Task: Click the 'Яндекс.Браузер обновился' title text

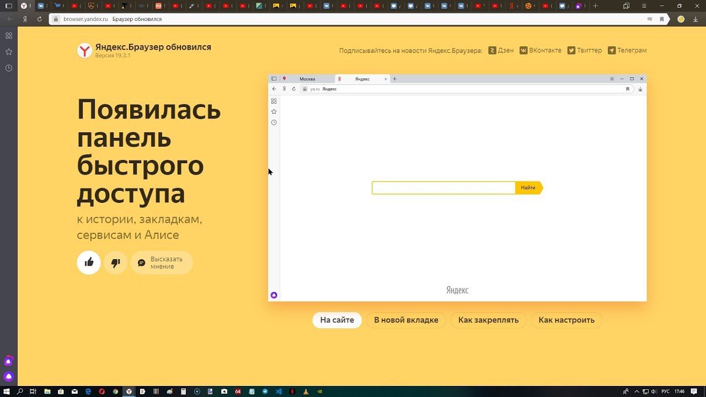Action: point(153,47)
